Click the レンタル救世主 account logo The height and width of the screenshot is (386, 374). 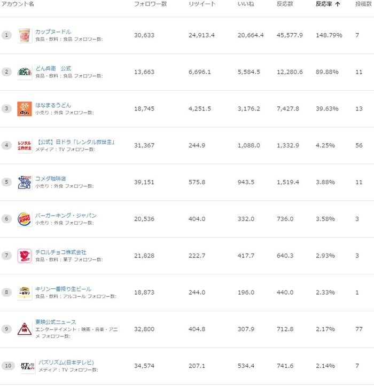click(x=25, y=146)
